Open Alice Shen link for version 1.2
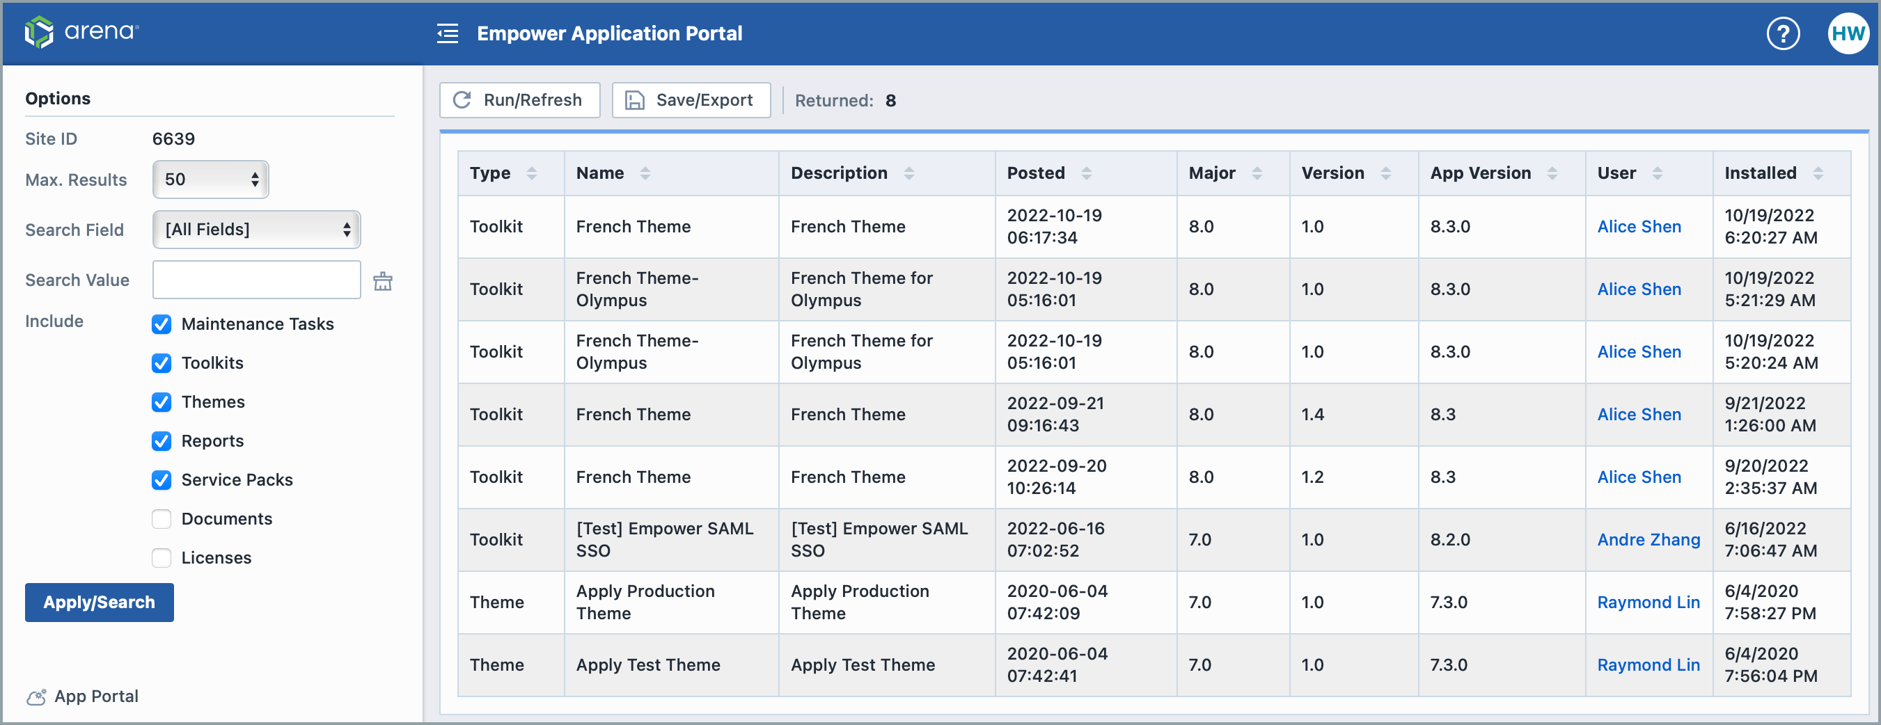Screen dimensions: 1881x725 point(1639,477)
